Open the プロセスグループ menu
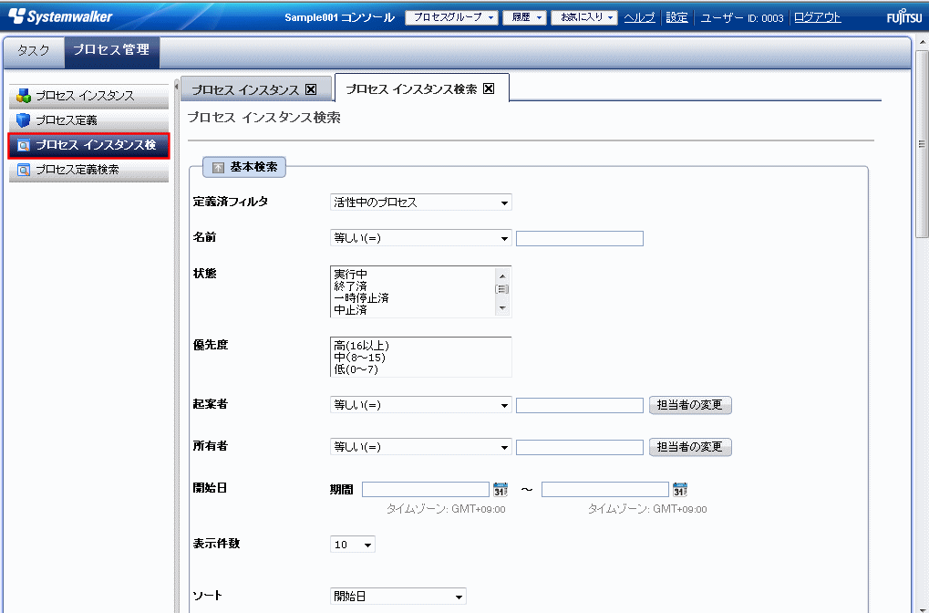929x613 pixels. click(451, 17)
